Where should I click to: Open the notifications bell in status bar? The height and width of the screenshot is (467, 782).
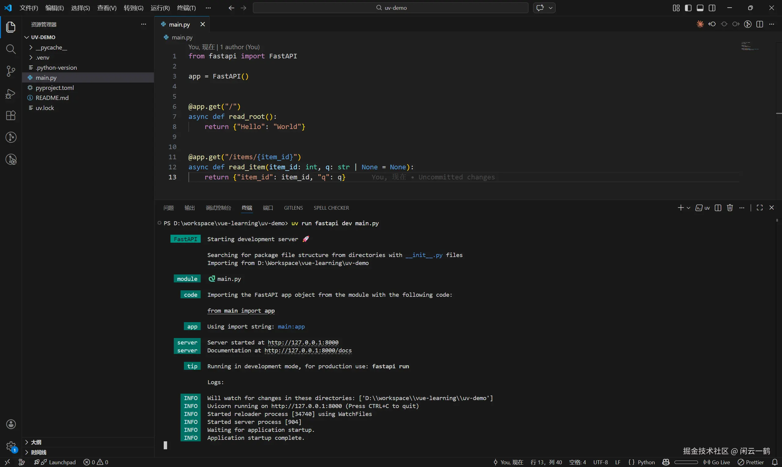coord(775,462)
